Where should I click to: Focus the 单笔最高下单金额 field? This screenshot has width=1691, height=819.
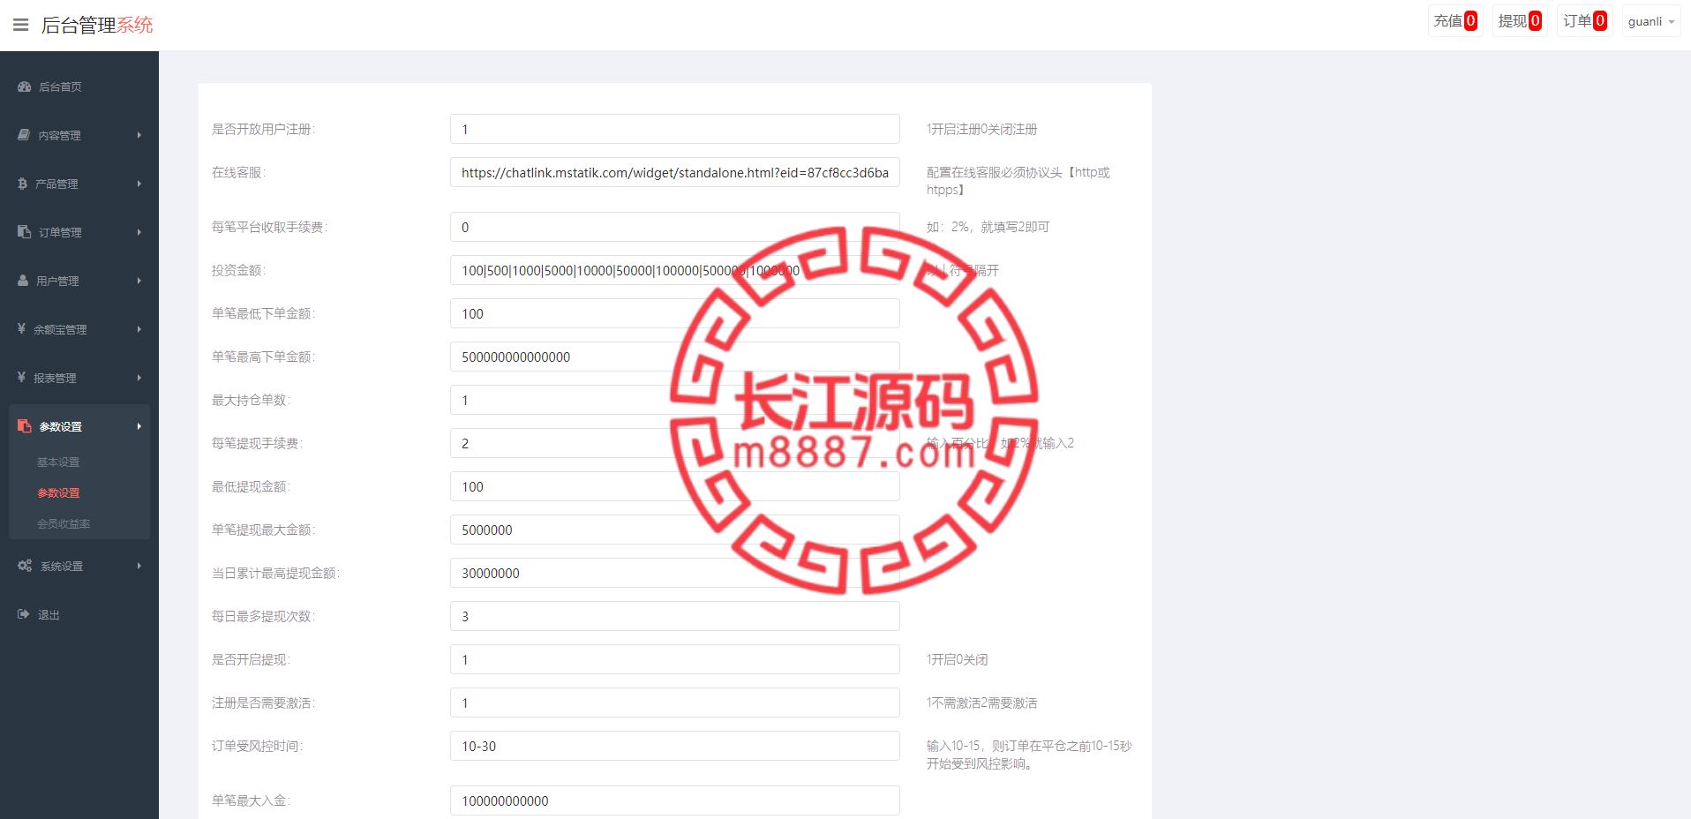675,357
